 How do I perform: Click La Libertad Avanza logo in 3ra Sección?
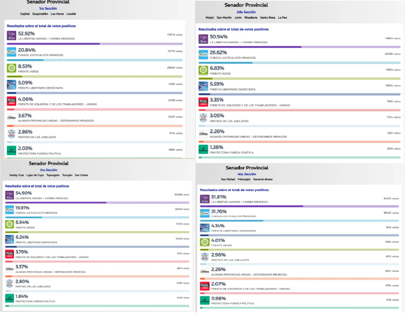[x=9, y=195]
